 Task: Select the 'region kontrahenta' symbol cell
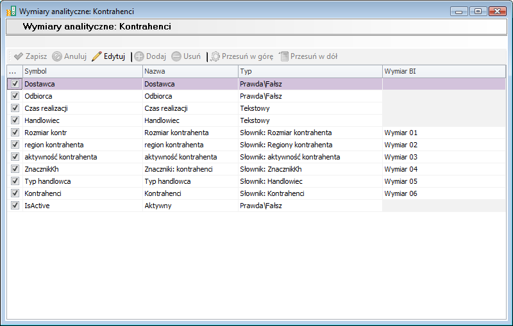pyautogui.click(x=83, y=144)
